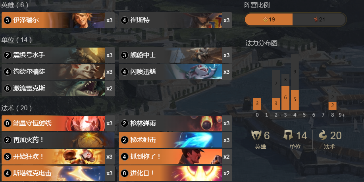Click the mana cost 3 badge on 伊泽瑞尔
This screenshot has width=364, height=182.
[x=7, y=20]
